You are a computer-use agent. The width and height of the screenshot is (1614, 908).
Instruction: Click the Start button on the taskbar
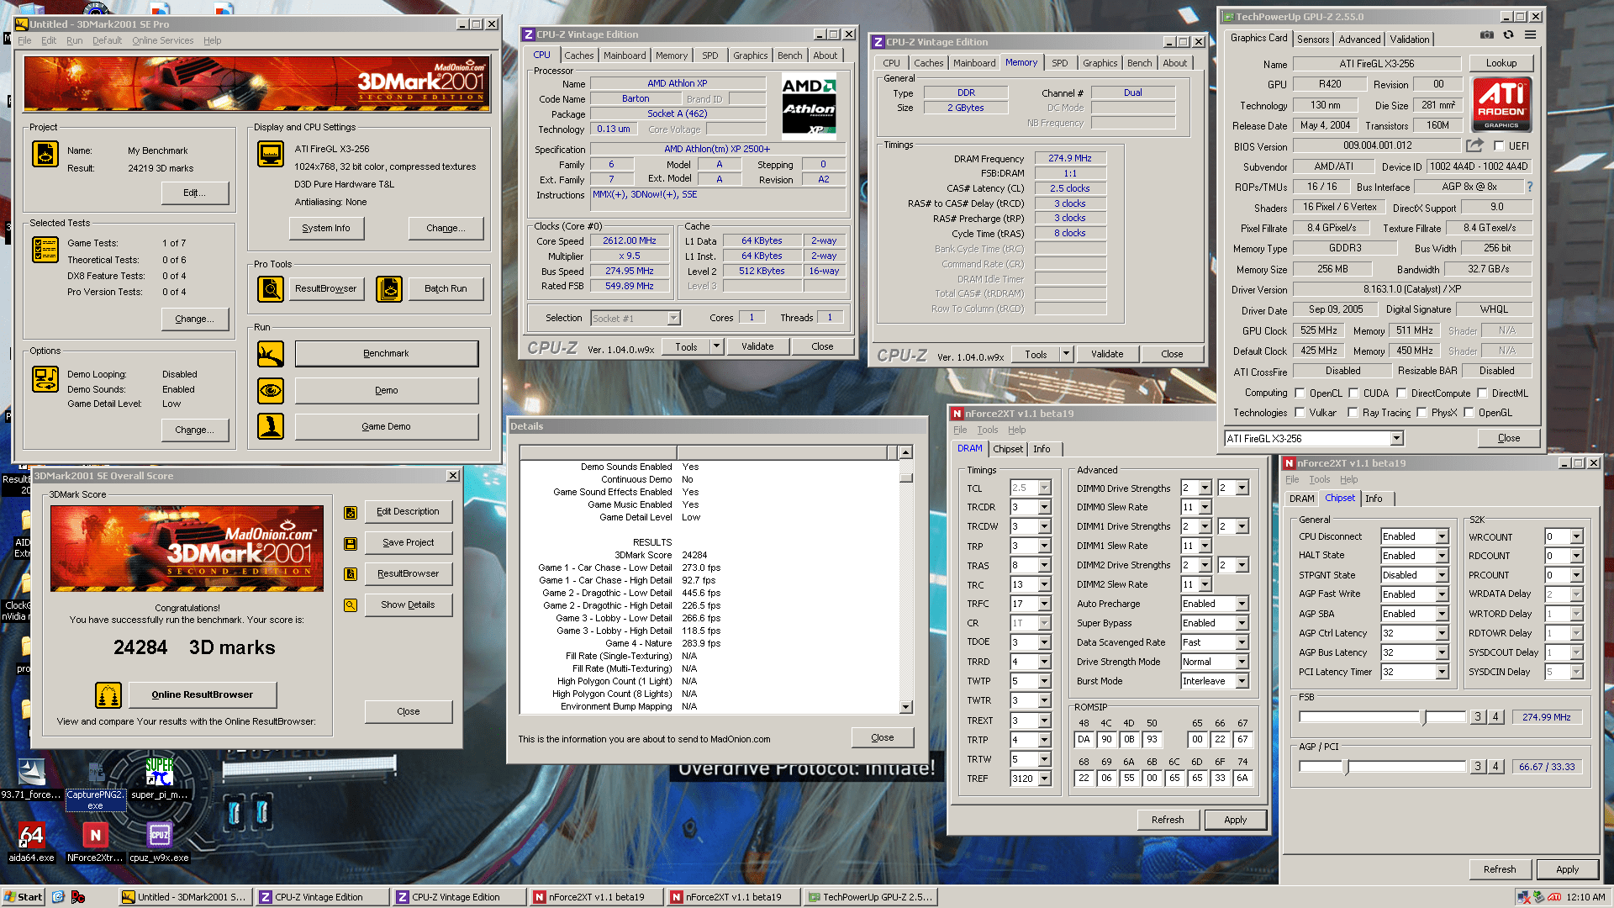pyautogui.click(x=24, y=897)
